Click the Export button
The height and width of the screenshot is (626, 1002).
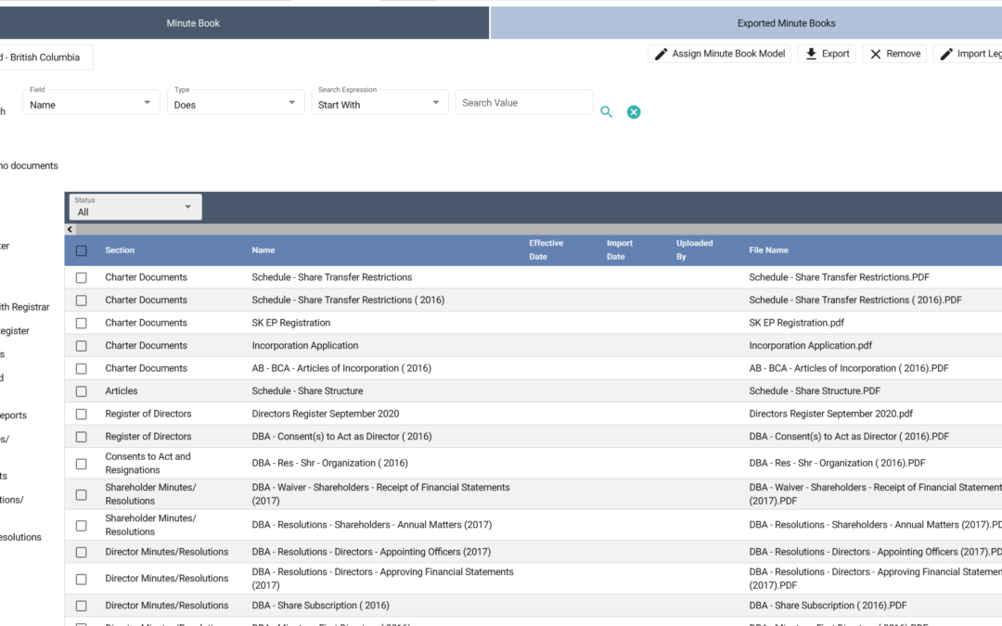click(x=827, y=54)
